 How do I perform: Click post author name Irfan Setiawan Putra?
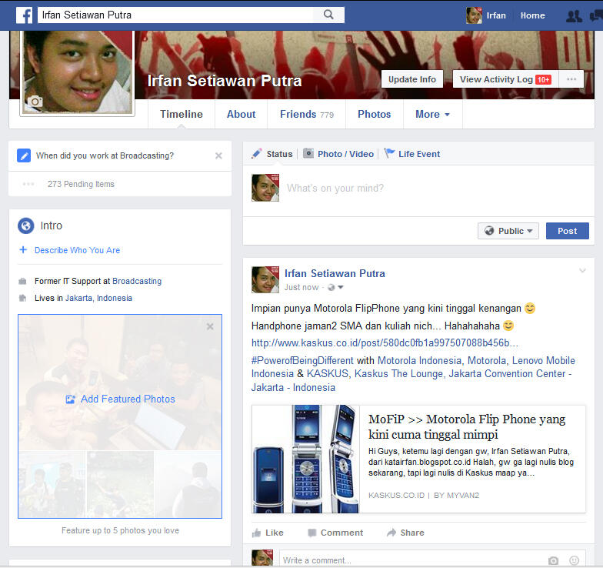click(x=335, y=274)
